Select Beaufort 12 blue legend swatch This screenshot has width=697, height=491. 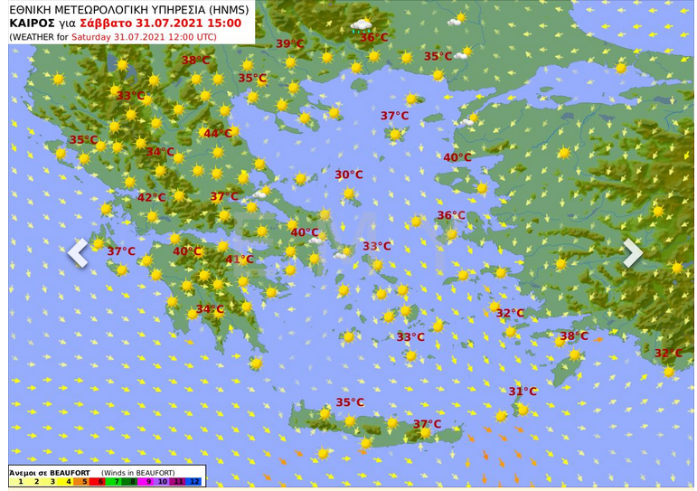(194, 481)
